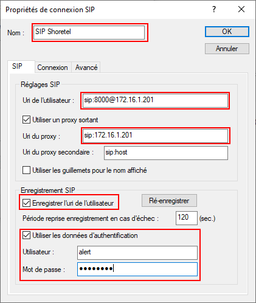Enable guillemets pour le nom affiché
Image resolution: width=256 pixels, height=303 pixels.
pyautogui.click(x=26, y=170)
